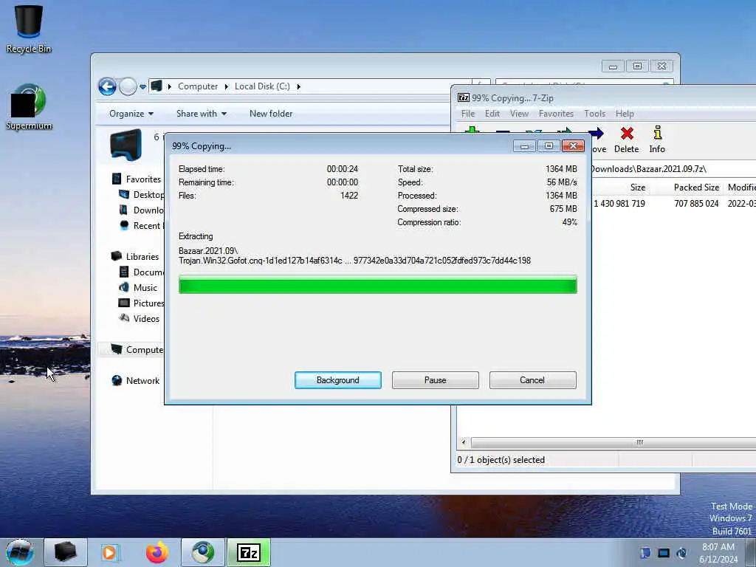
Task: Click the green extraction progress bar
Action: coord(377,284)
